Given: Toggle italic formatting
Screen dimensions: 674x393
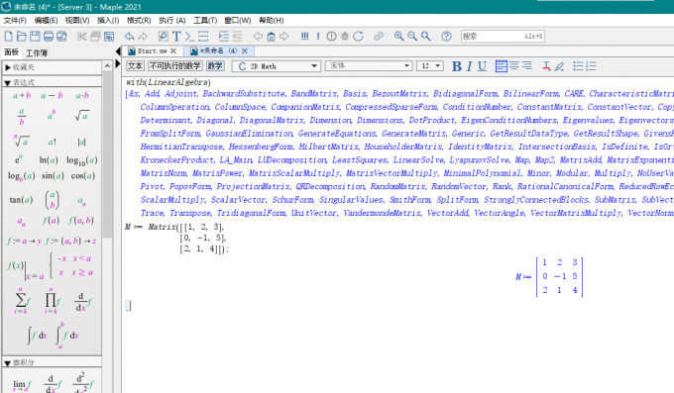Looking at the screenshot, I should [x=470, y=66].
